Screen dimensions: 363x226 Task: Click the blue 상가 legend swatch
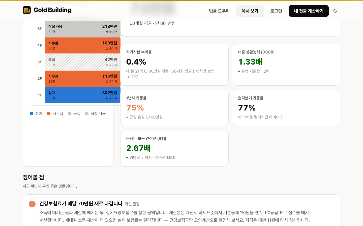(32, 114)
